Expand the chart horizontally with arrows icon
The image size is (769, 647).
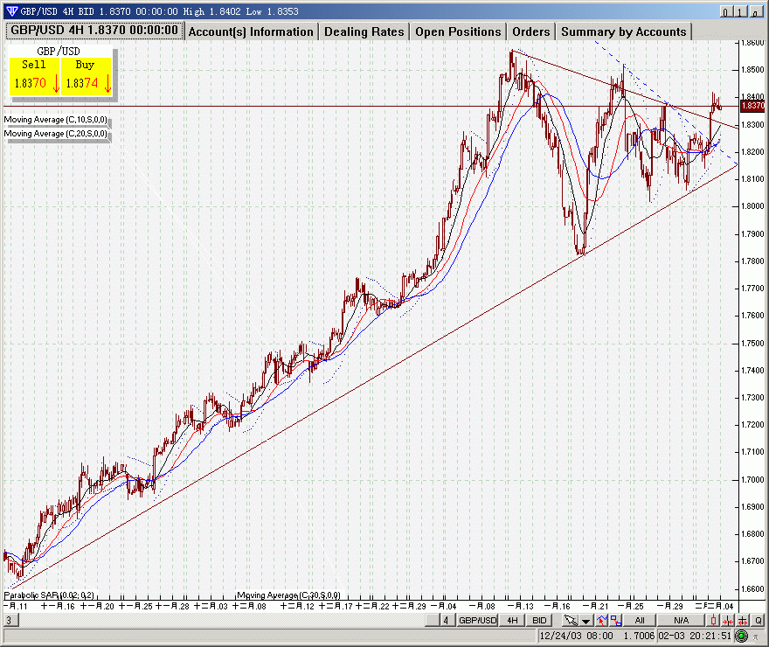[x=743, y=621]
